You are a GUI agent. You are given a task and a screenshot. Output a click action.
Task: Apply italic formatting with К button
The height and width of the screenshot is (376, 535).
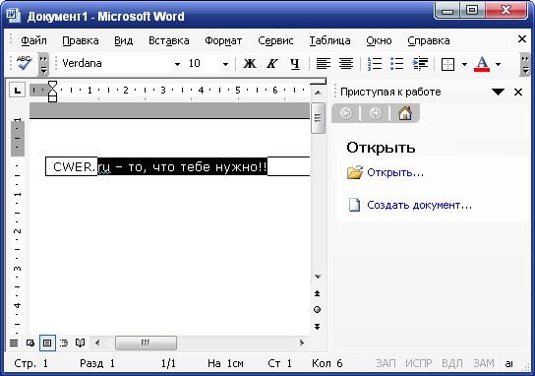click(272, 64)
